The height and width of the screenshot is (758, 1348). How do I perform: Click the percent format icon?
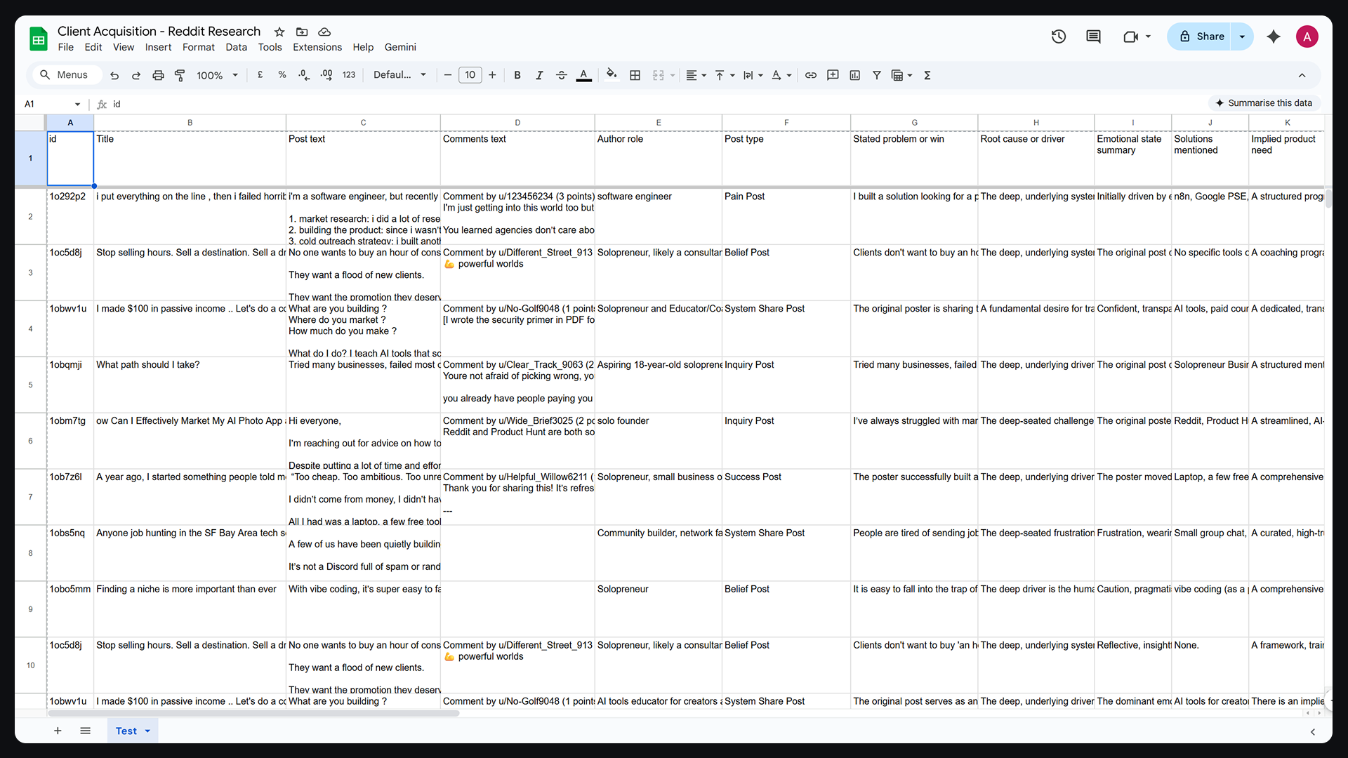click(x=282, y=75)
